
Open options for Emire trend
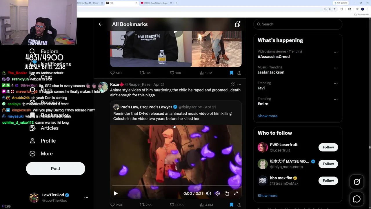[336, 99]
